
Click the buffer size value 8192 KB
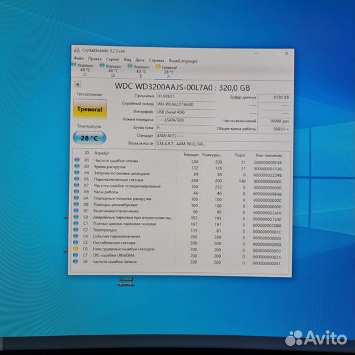tap(273, 97)
